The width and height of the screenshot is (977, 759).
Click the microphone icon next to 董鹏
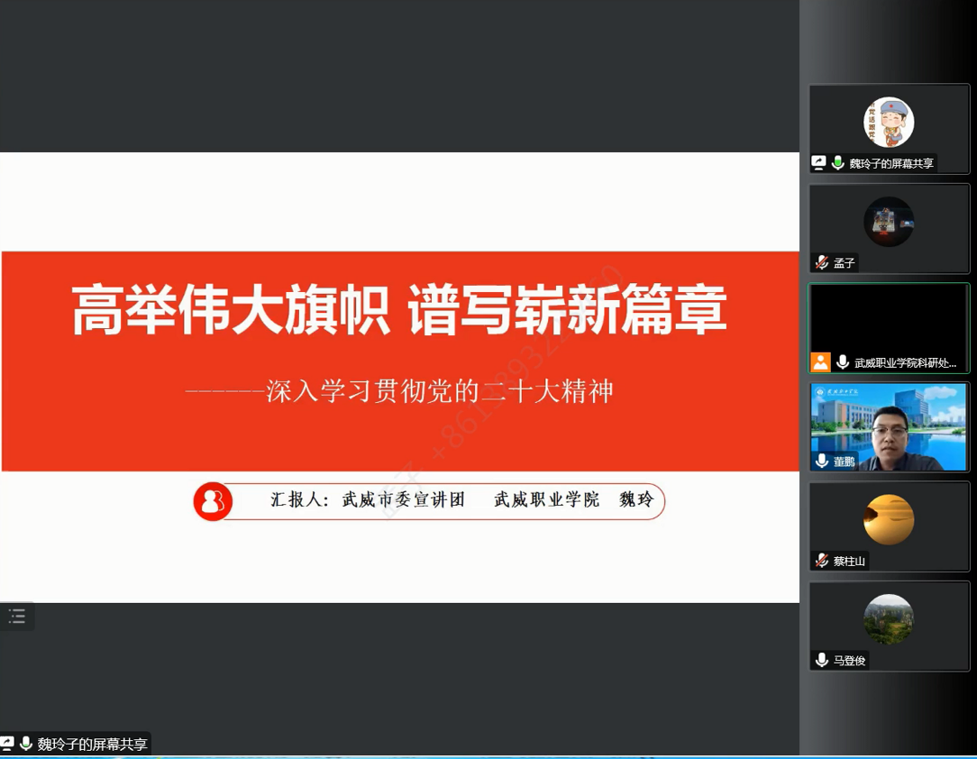click(821, 461)
